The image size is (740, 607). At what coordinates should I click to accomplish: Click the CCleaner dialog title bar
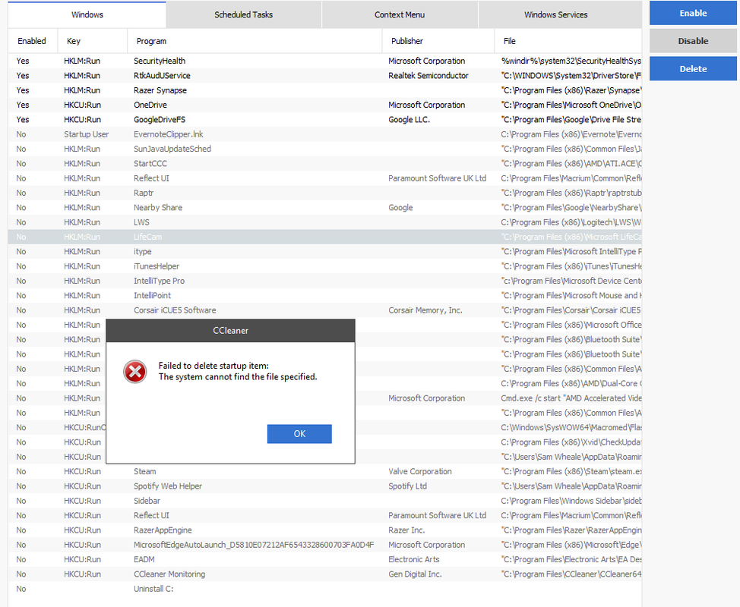230,330
